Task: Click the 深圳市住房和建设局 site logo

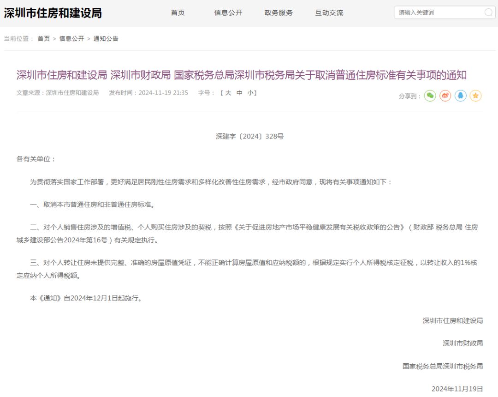Action: pyautogui.click(x=53, y=13)
